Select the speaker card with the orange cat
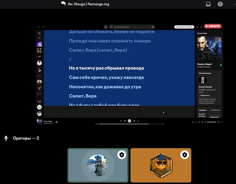This screenshot has height=184, width=236. (161, 165)
